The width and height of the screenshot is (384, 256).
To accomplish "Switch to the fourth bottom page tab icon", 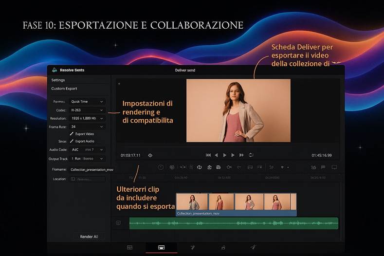I will pyautogui.click(x=223, y=248).
